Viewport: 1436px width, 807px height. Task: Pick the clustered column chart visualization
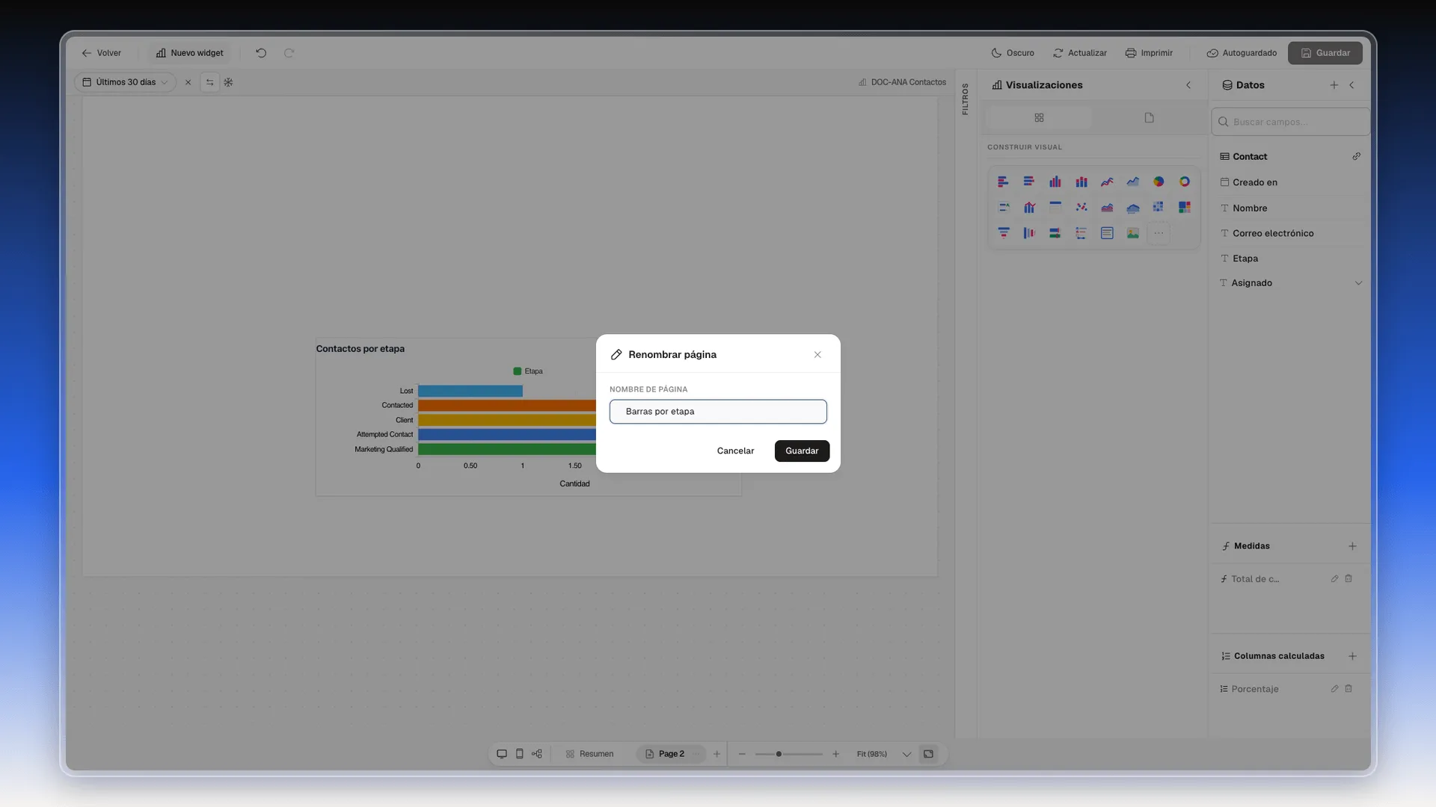(x=1055, y=182)
